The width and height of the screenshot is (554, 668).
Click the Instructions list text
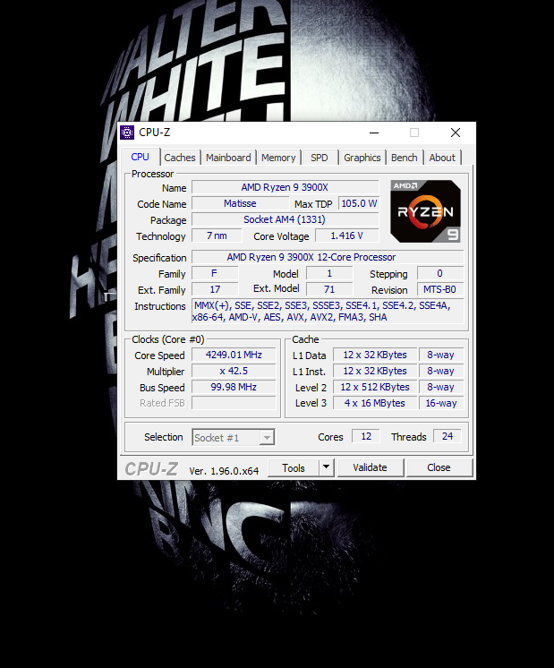point(328,312)
